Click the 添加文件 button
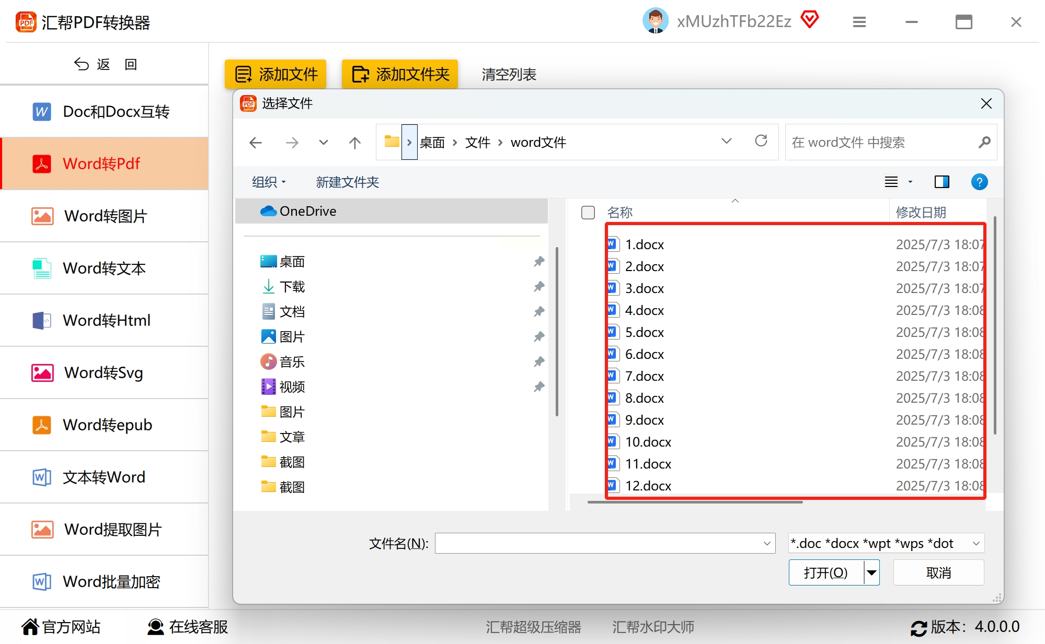The width and height of the screenshot is (1045, 644). (x=275, y=74)
